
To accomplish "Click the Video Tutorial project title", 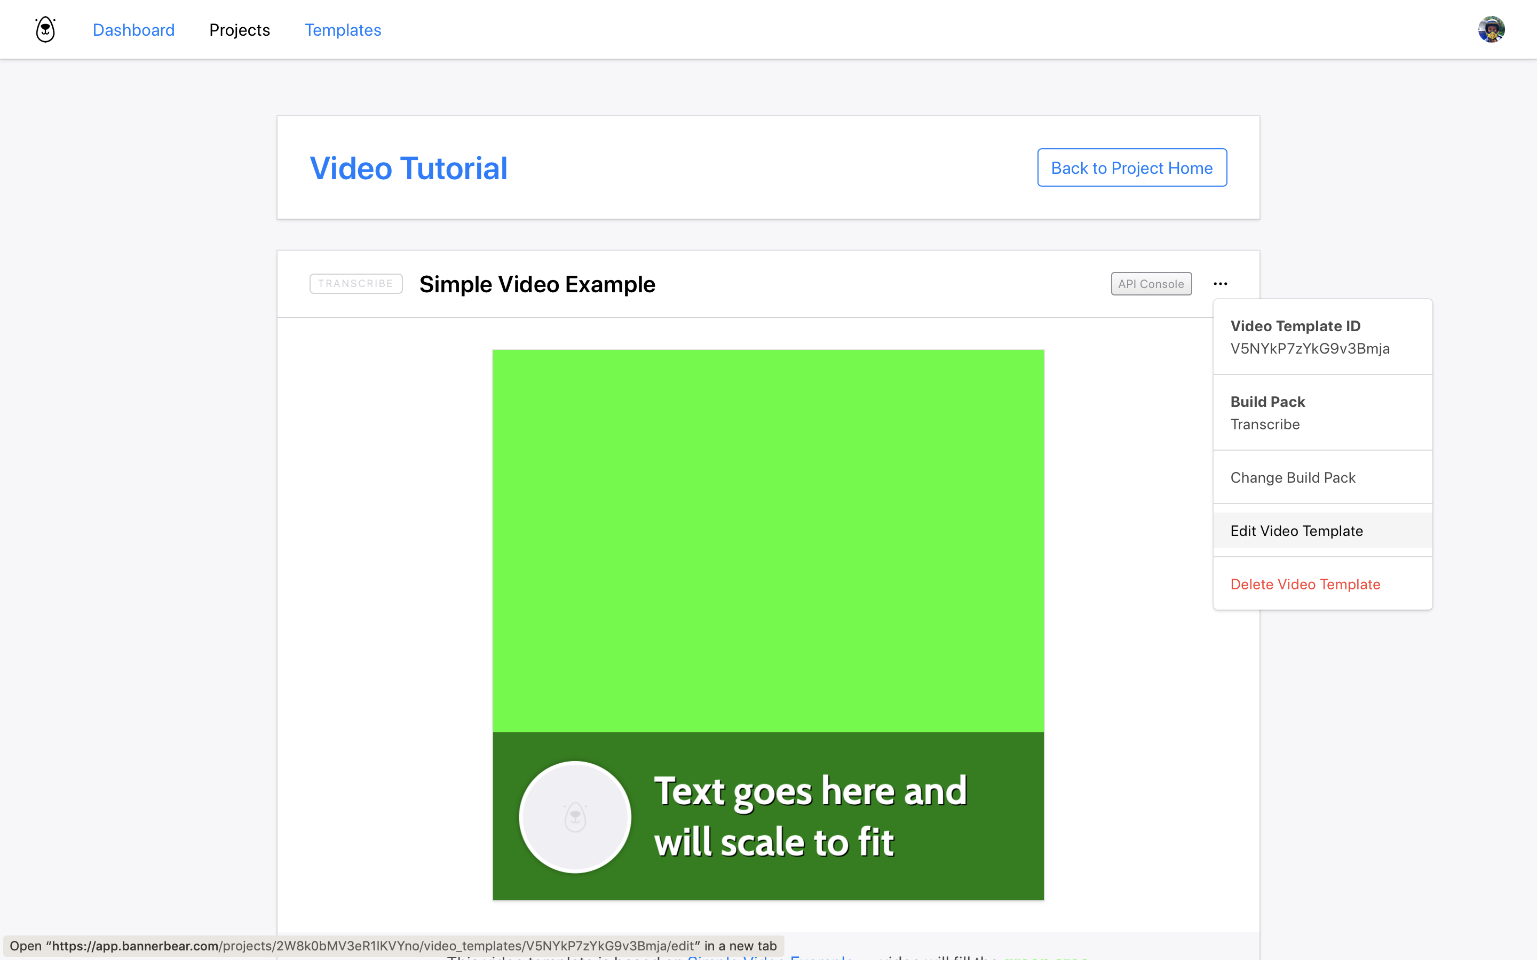I will [x=408, y=168].
